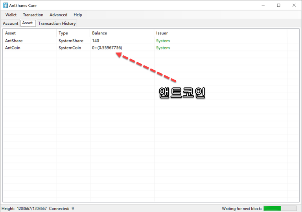Click System issuer in AntCoin row
This screenshot has width=302, height=212.
click(163, 48)
